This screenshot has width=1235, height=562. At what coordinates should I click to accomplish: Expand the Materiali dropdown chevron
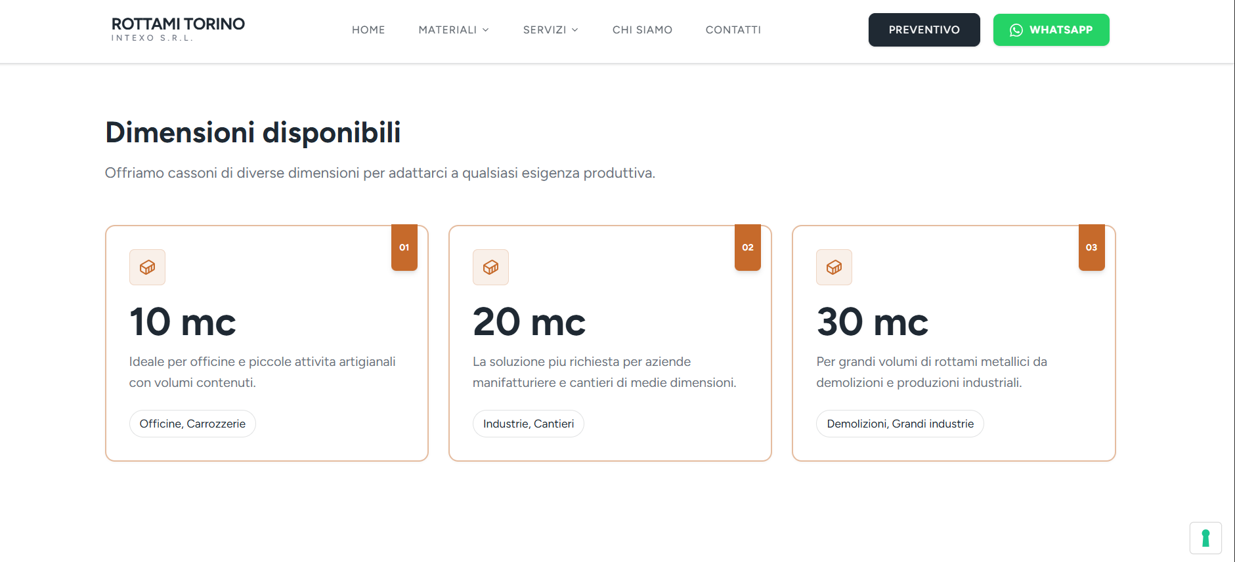pos(486,30)
